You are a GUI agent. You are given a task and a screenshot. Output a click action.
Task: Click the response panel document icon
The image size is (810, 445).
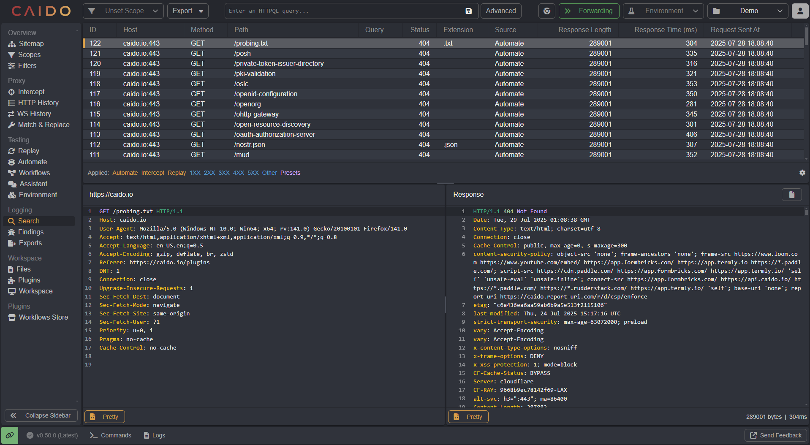coord(791,195)
